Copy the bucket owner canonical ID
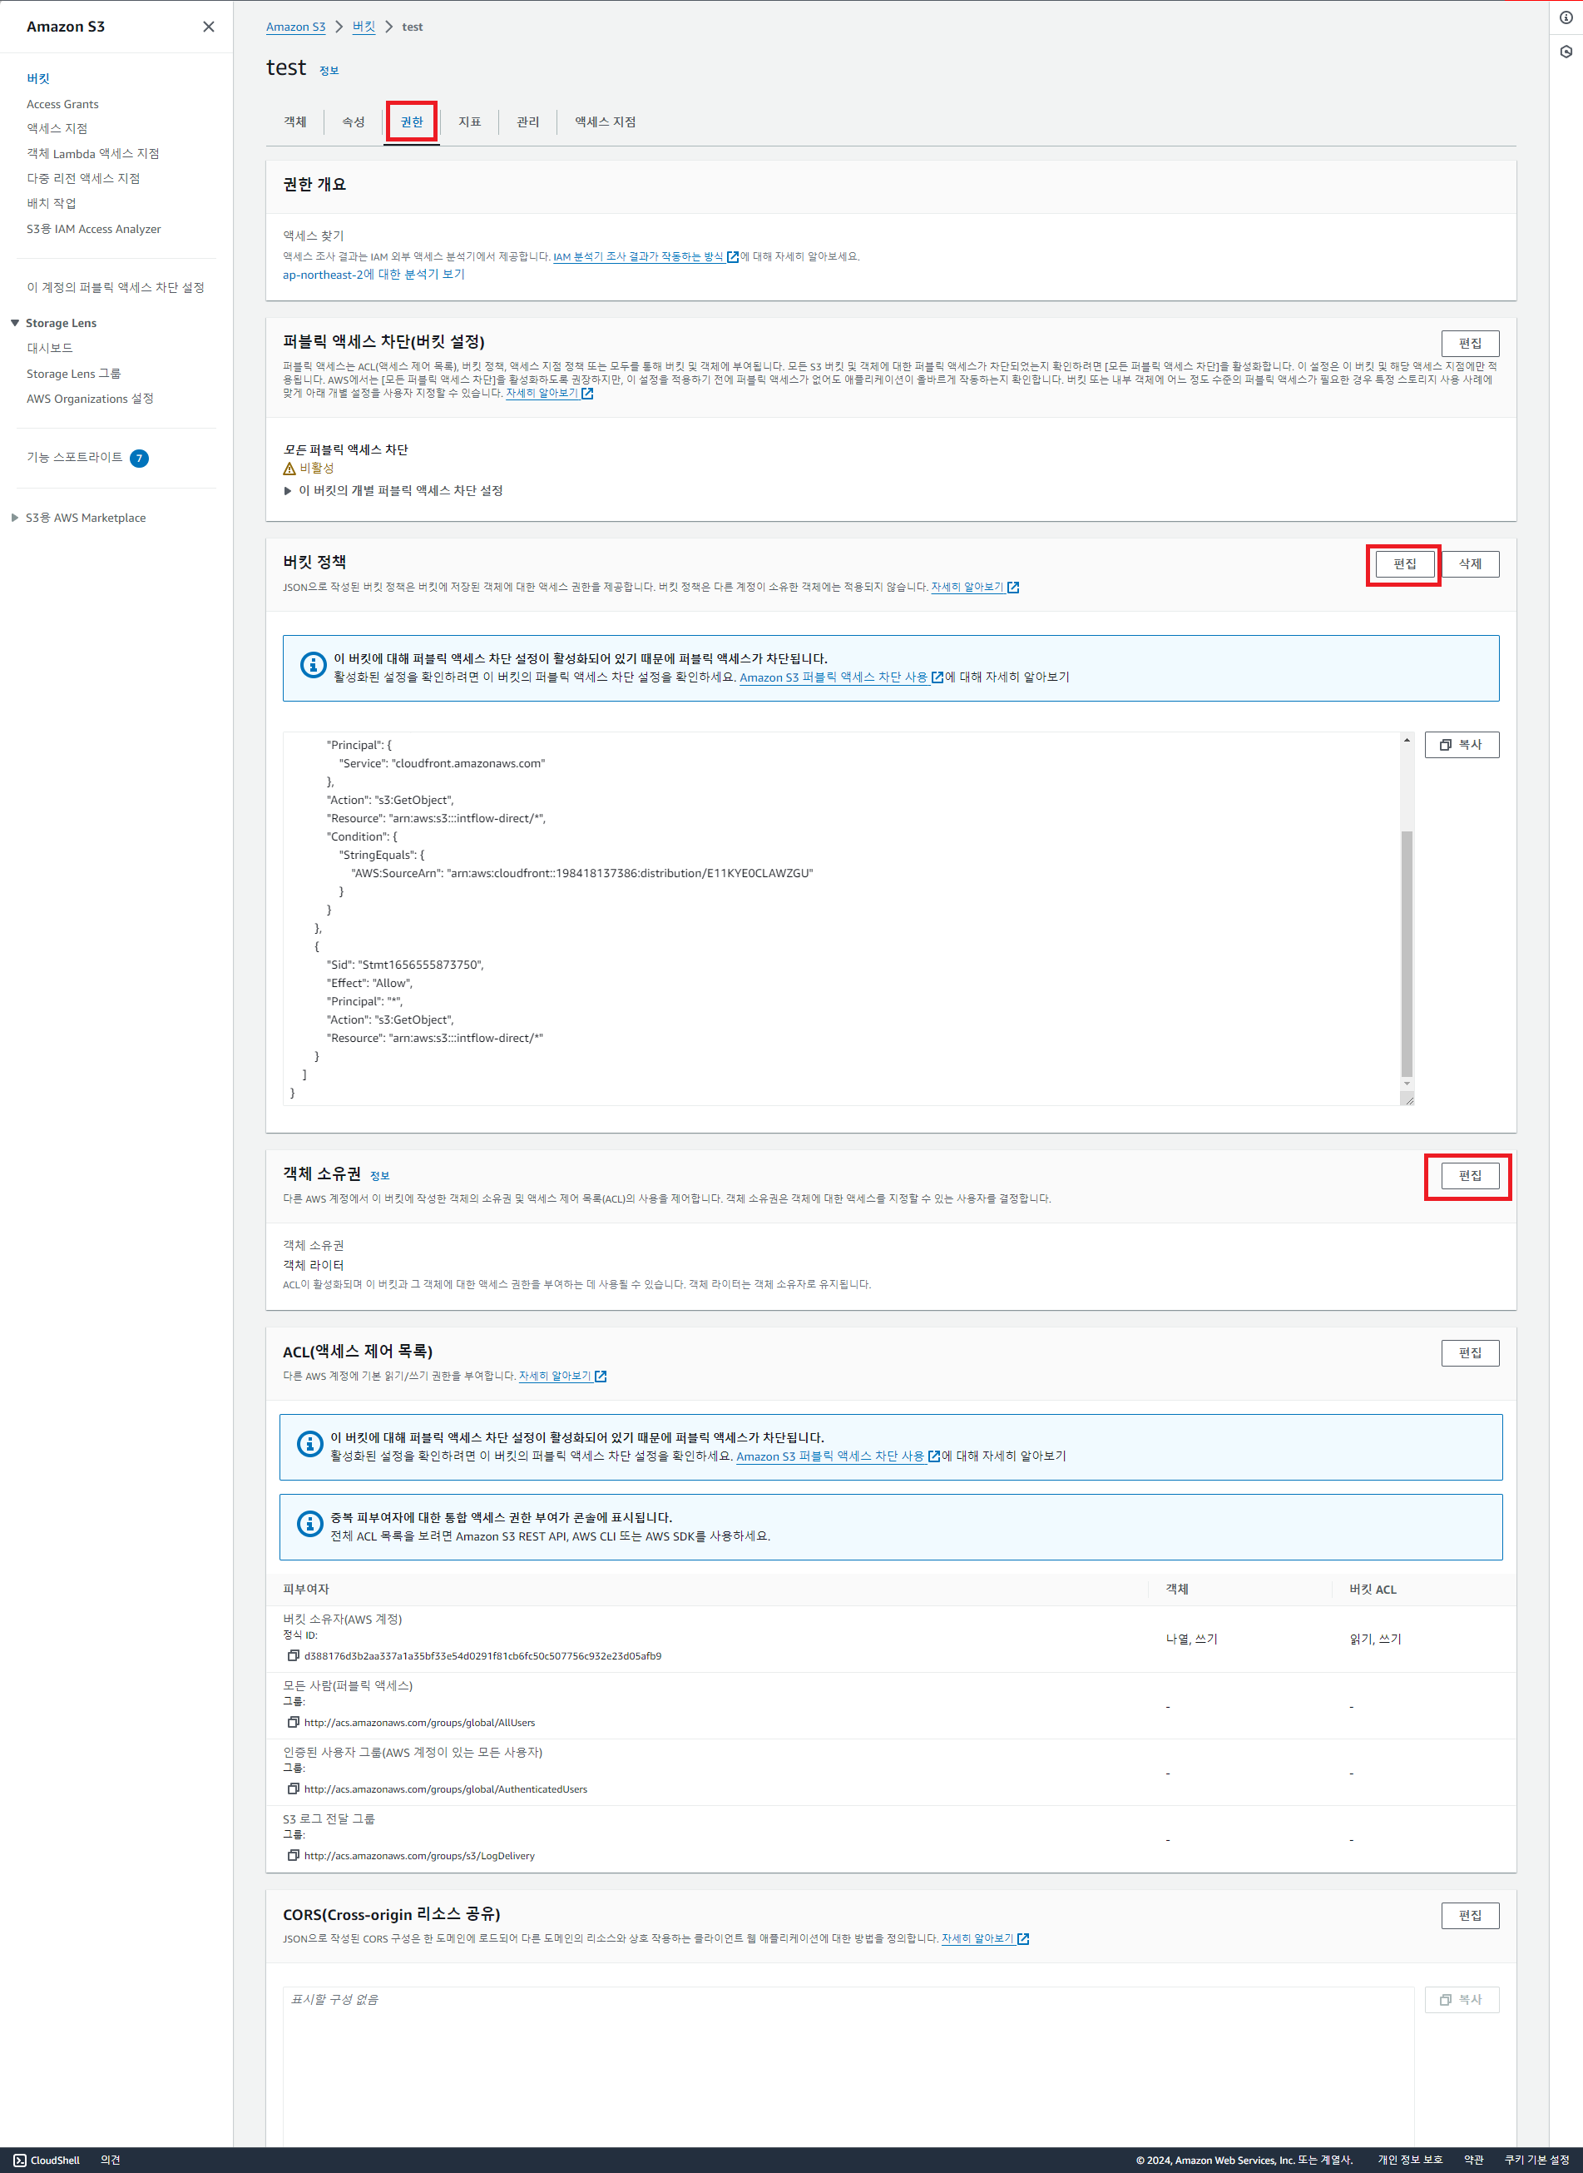The width and height of the screenshot is (1583, 2173). [x=293, y=1655]
